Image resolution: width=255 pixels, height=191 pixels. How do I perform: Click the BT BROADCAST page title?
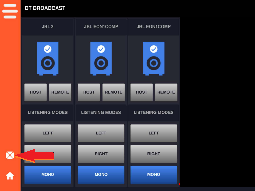pyautogui.click(x=45, y=8)
